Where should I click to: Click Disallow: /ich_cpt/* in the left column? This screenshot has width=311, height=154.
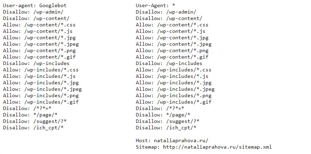33,128
